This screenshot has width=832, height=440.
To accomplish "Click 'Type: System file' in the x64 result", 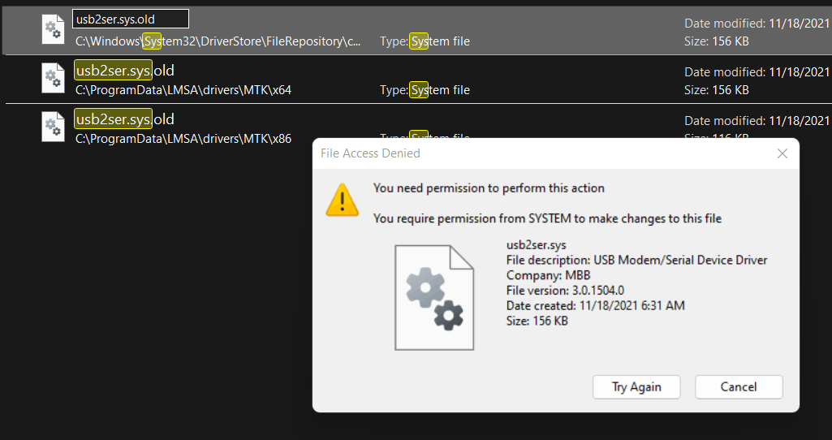I will pyautogui.click(x=425, y=90).
